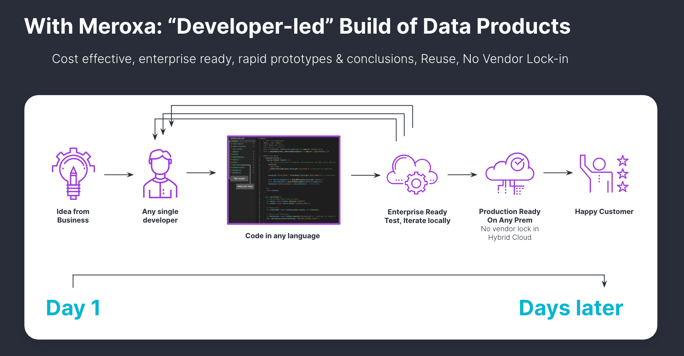The image size is (684, 356).
Task: Click the happy customer stars icon
Action: tap(604, 173)
